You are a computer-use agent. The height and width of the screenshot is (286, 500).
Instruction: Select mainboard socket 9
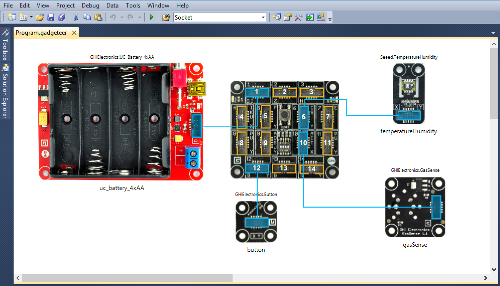[265, 143]
